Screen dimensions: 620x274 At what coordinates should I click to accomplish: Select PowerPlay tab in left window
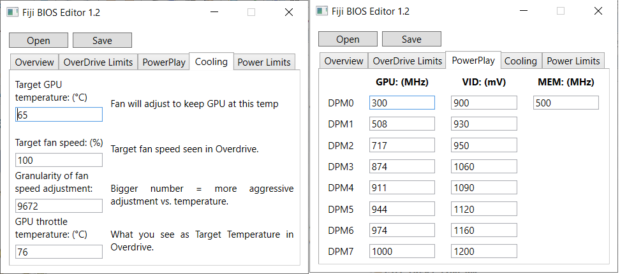(x=164, y=62)
